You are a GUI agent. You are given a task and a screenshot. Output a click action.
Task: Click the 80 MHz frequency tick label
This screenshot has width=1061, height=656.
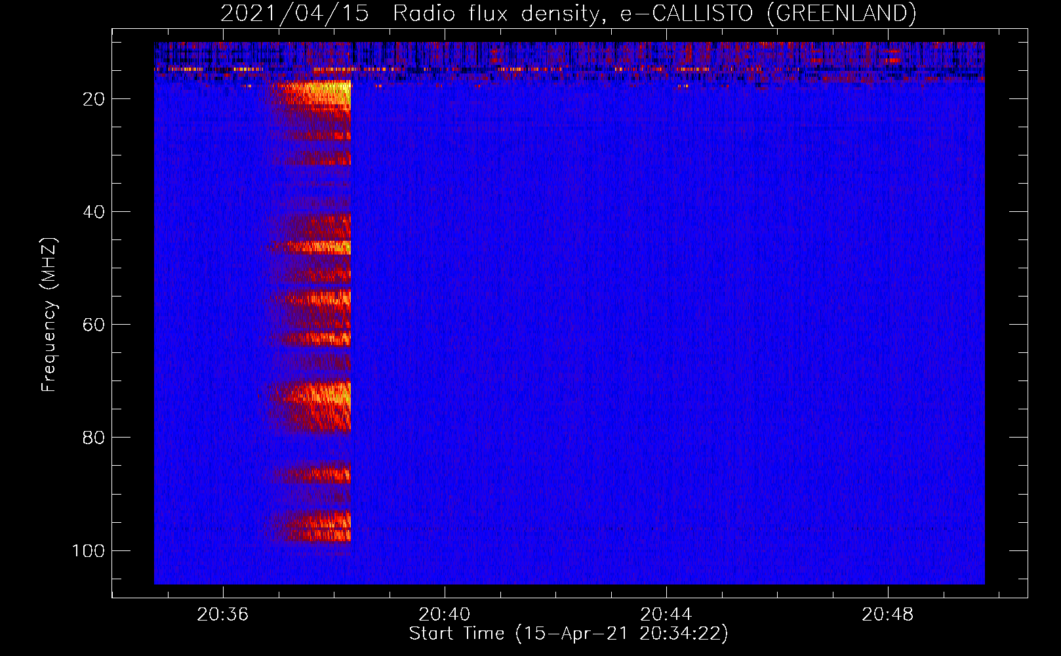94,438
